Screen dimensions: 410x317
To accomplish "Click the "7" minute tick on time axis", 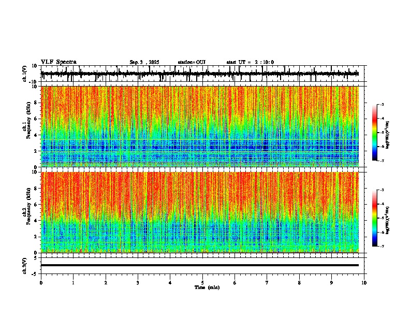I will point(267,283).
